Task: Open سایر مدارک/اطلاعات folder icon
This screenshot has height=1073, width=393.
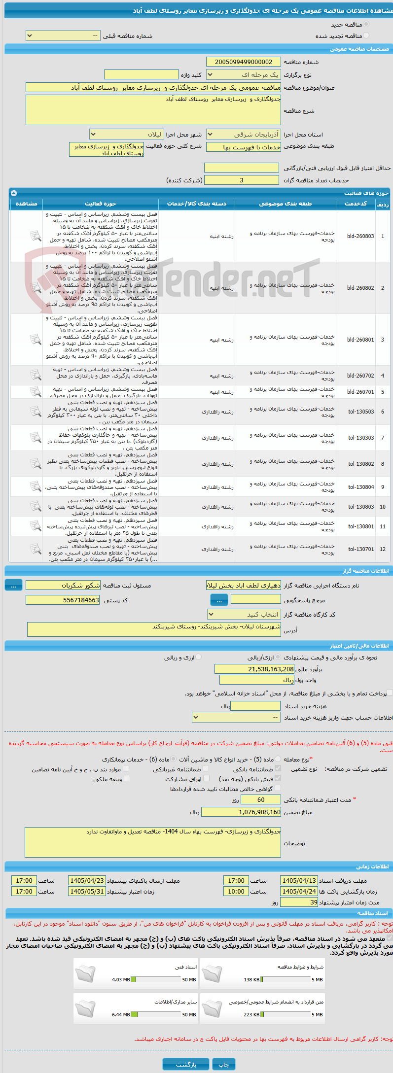Action: [85, 1008]
